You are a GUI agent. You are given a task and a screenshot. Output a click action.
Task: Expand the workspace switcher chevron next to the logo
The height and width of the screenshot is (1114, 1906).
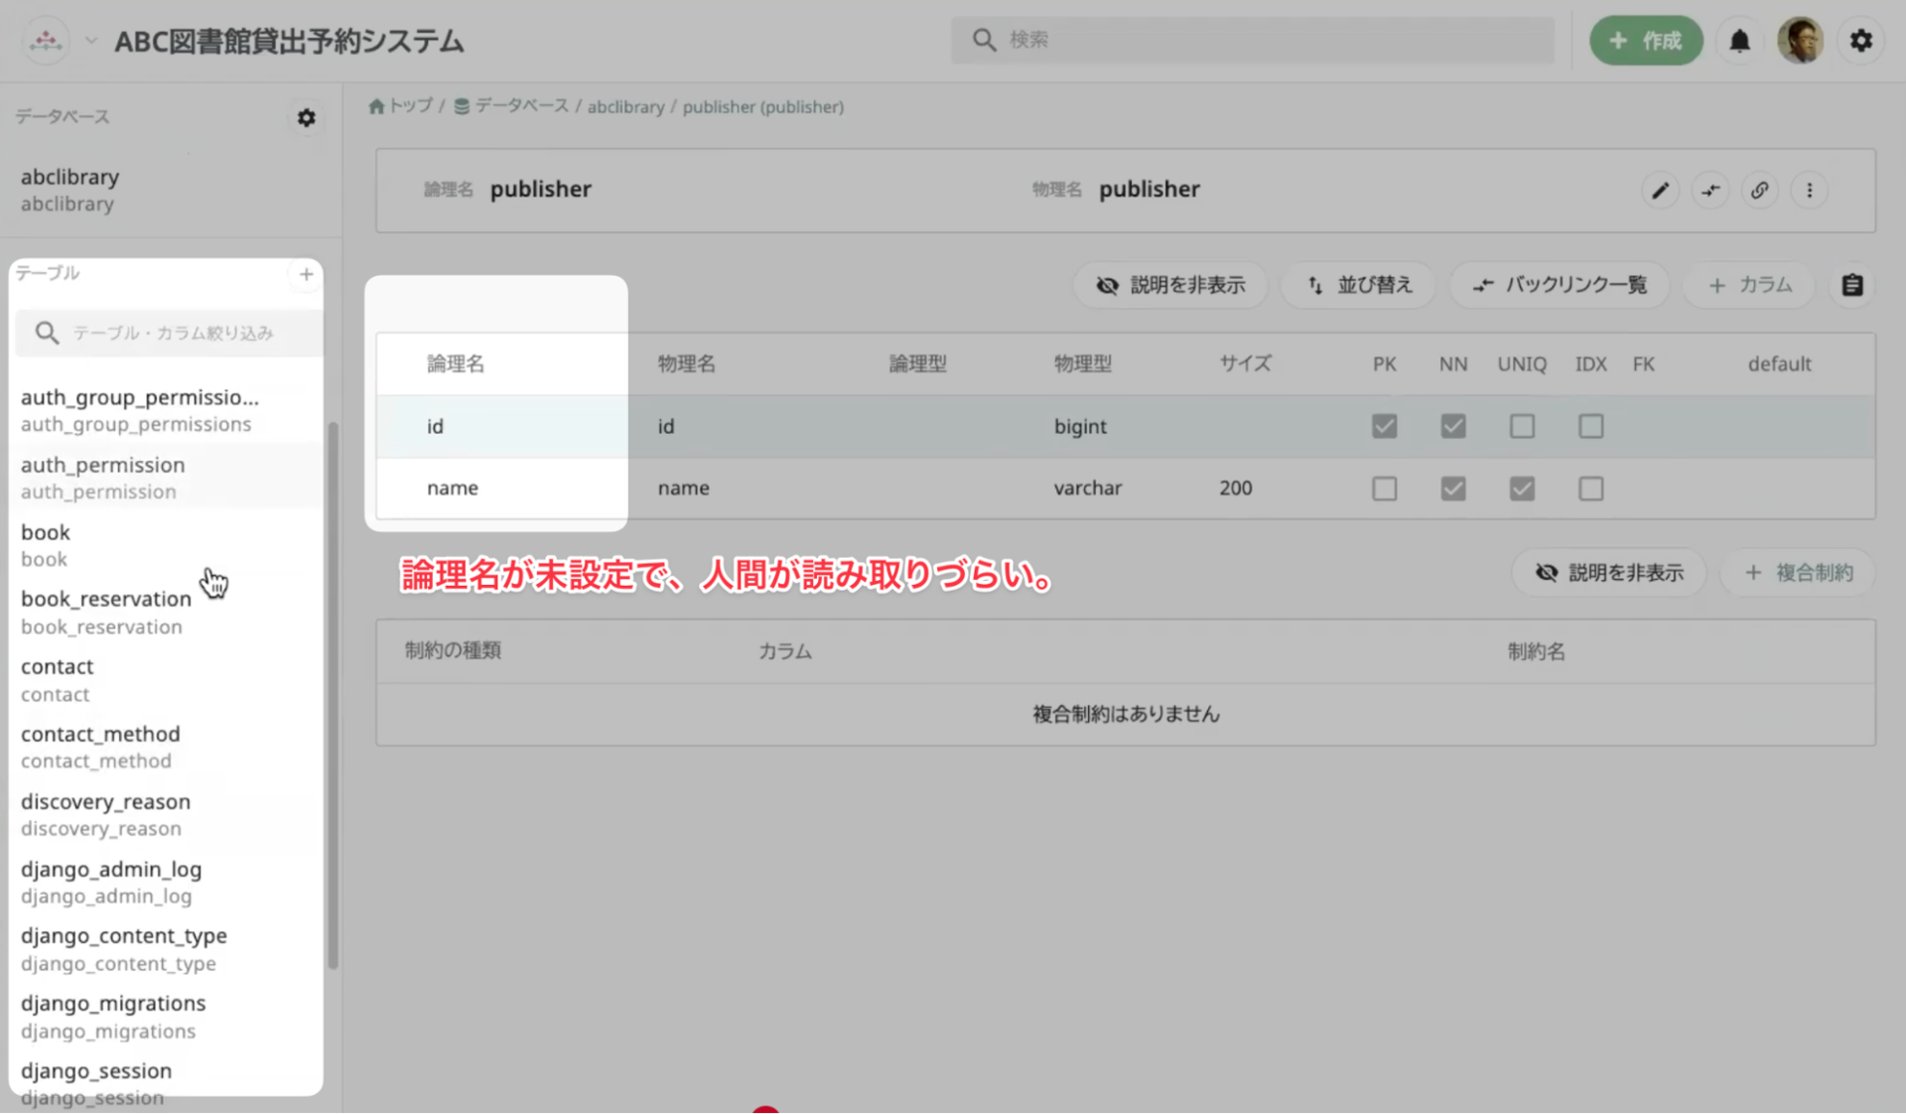(89, 41)
